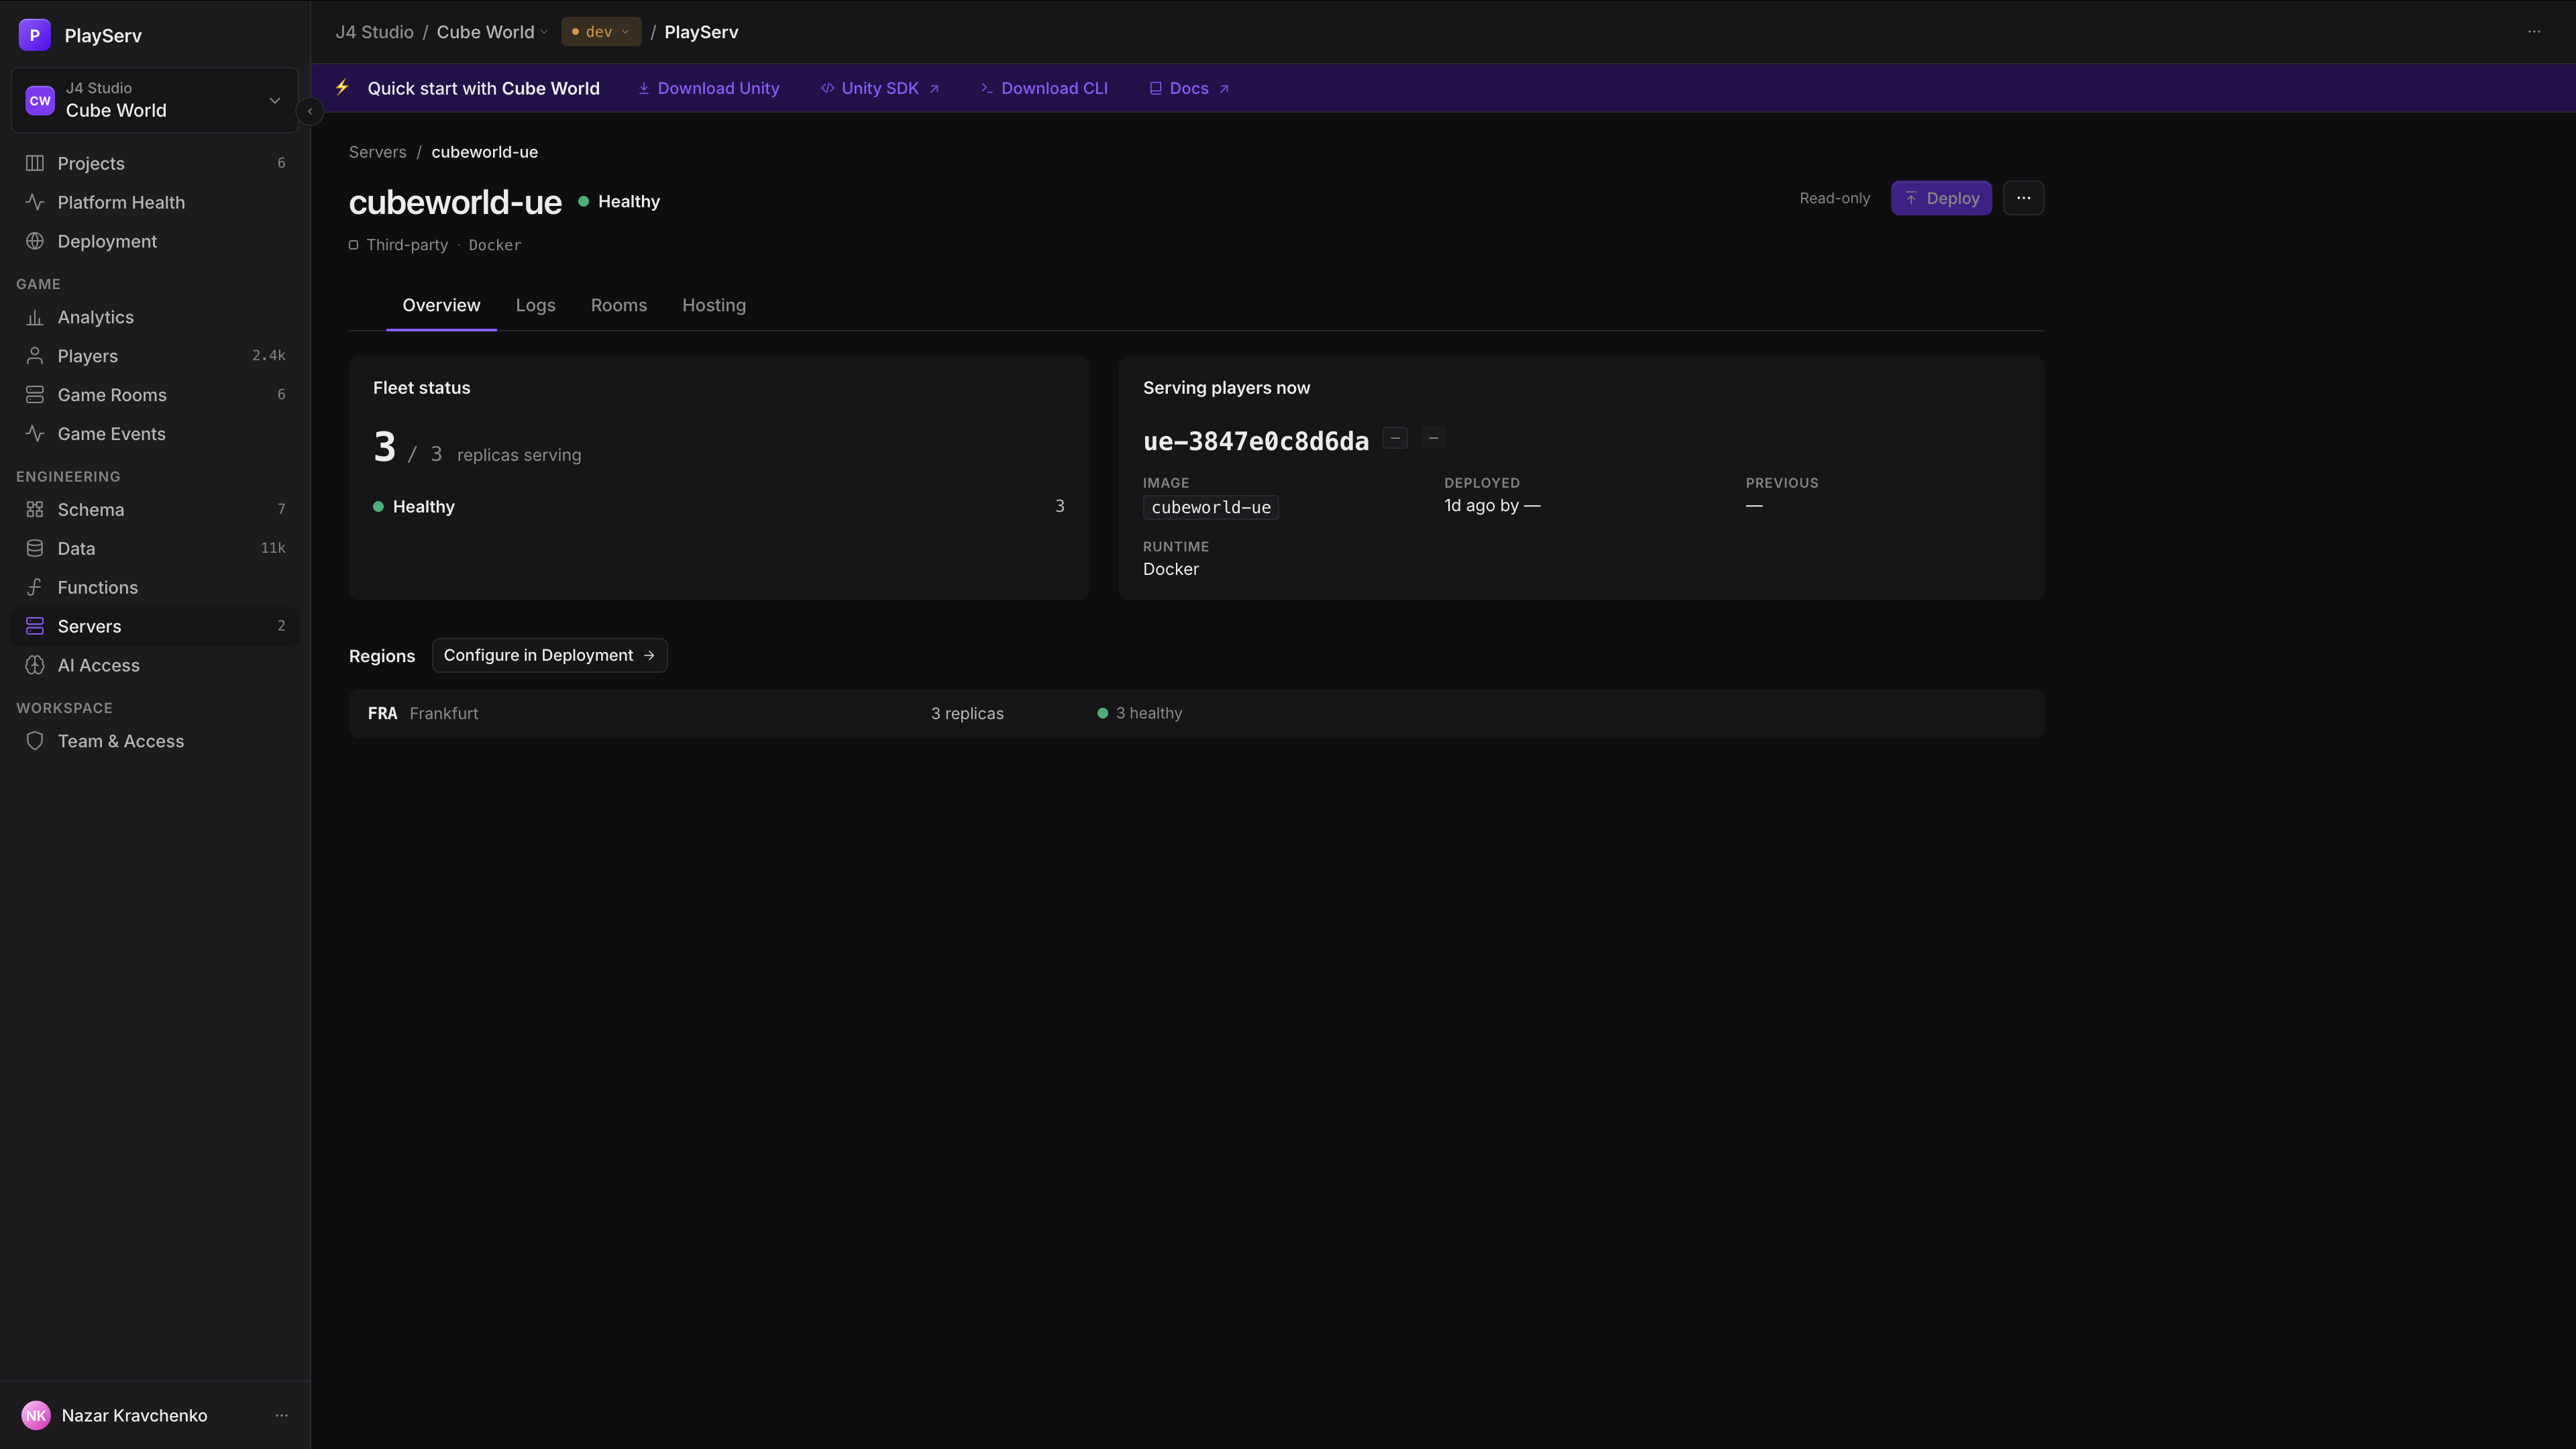Screen dimensions: 2576x1449
Task: Open the dev environment dropdown
Action: 601,32
